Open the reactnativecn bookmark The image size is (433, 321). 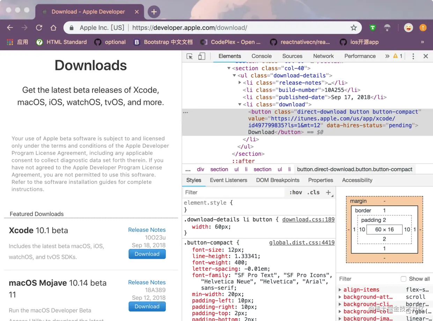300,42
